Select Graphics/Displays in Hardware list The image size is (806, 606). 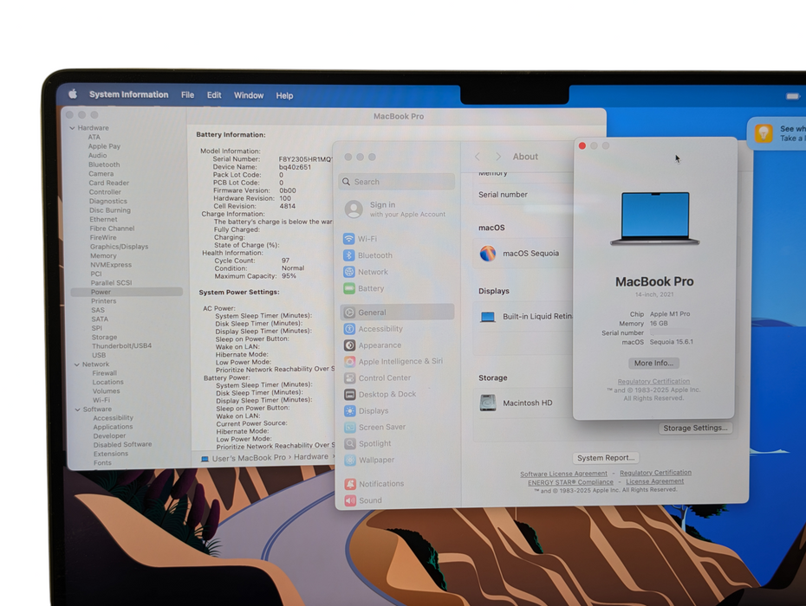tap(120, 247)
